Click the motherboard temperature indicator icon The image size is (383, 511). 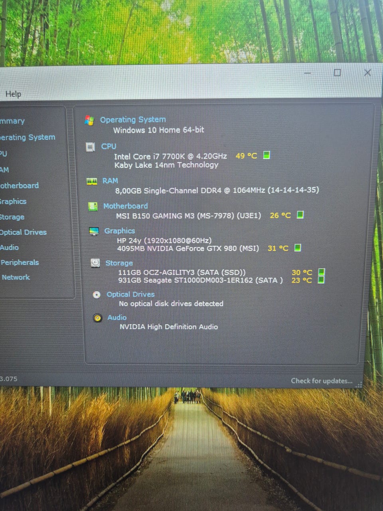300,215
